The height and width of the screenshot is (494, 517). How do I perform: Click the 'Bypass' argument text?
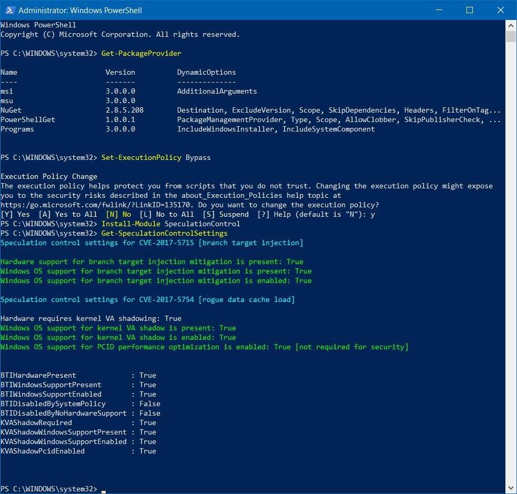[198, 158]
